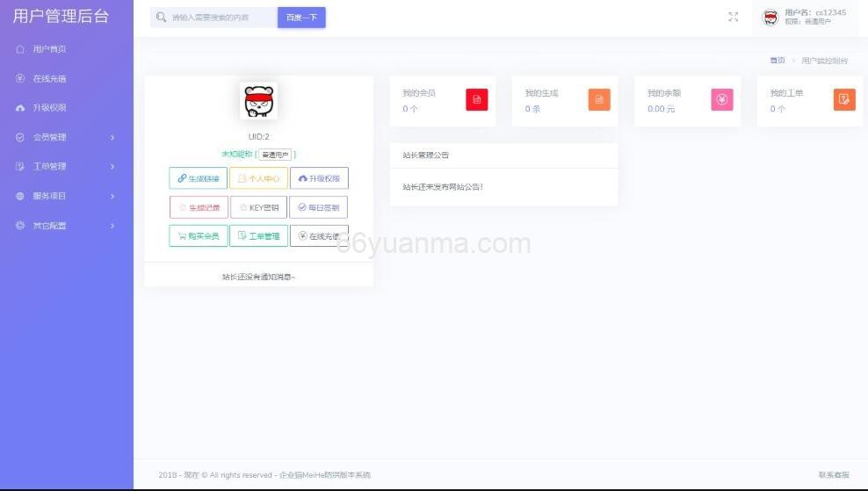Open the 服务项目 sidebar menu label
Image resolution: width=868 pixels, height=491 pixels.
click(x=49, y=196)
